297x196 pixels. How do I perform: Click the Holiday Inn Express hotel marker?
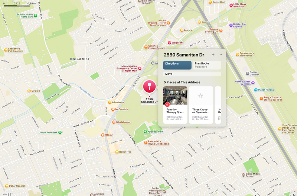pos(231,25)
